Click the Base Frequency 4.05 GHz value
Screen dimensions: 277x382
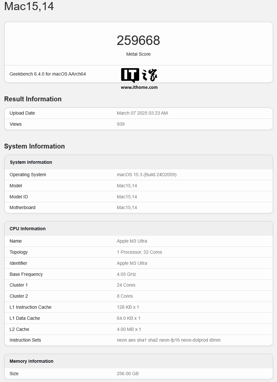[126, 274]
